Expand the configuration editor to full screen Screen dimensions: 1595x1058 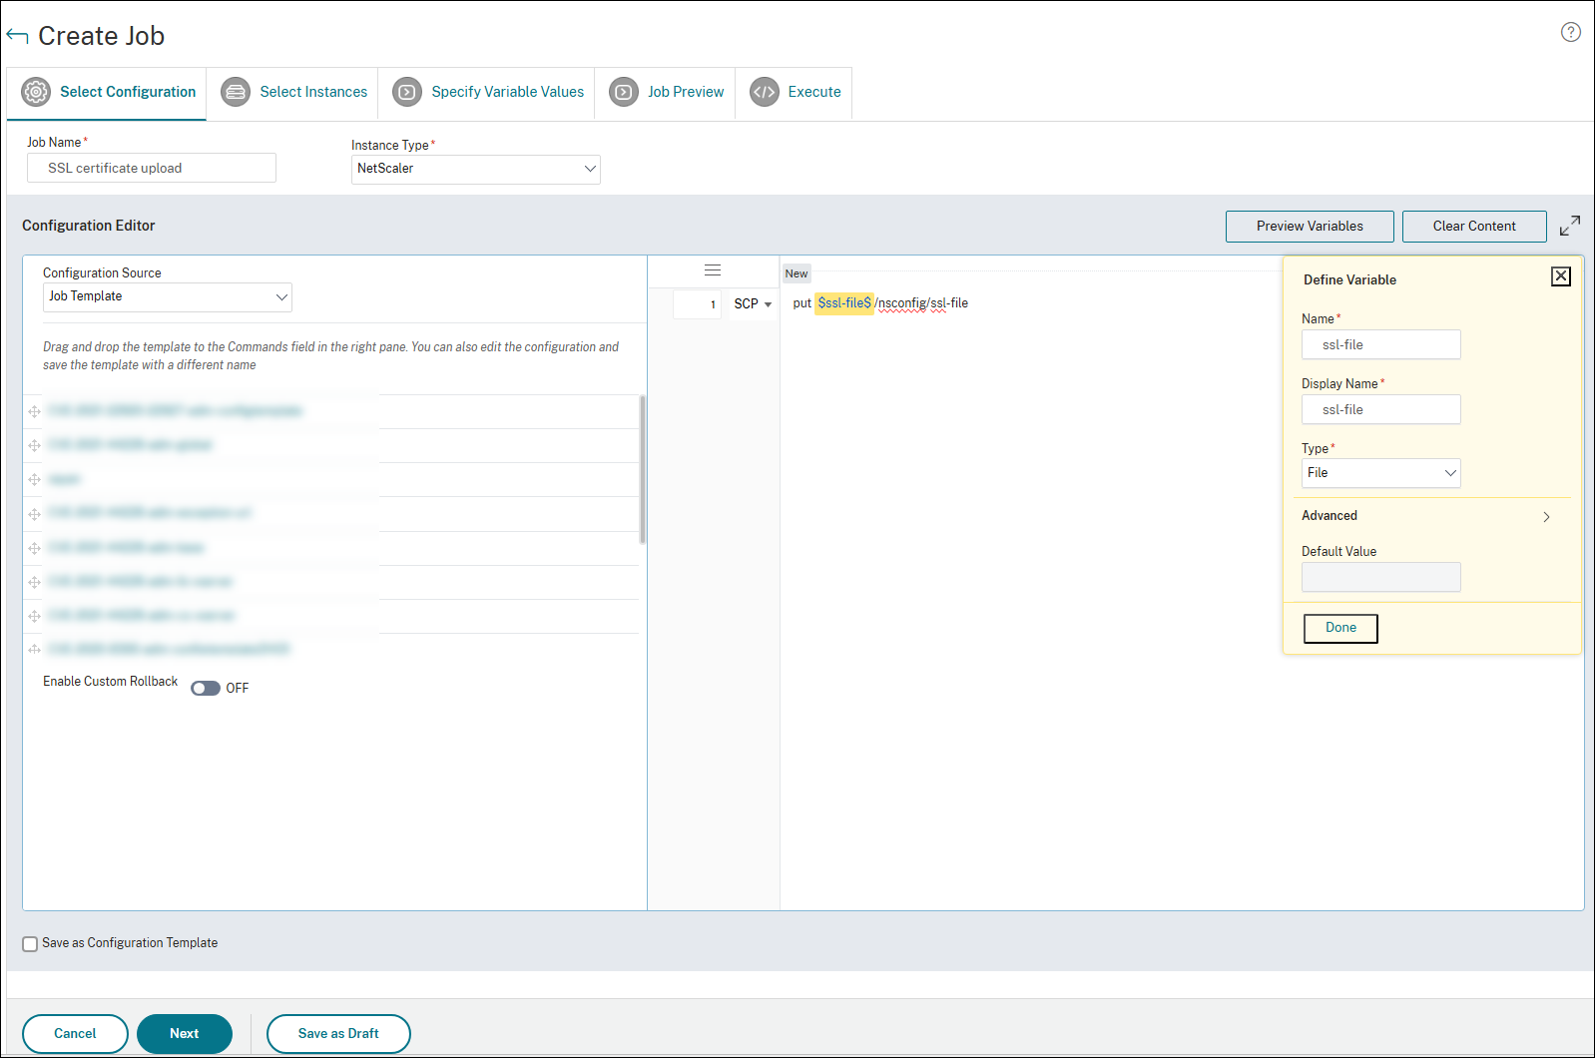1570,226
